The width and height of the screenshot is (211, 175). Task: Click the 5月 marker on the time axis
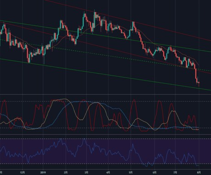click(x=131, y=172)
